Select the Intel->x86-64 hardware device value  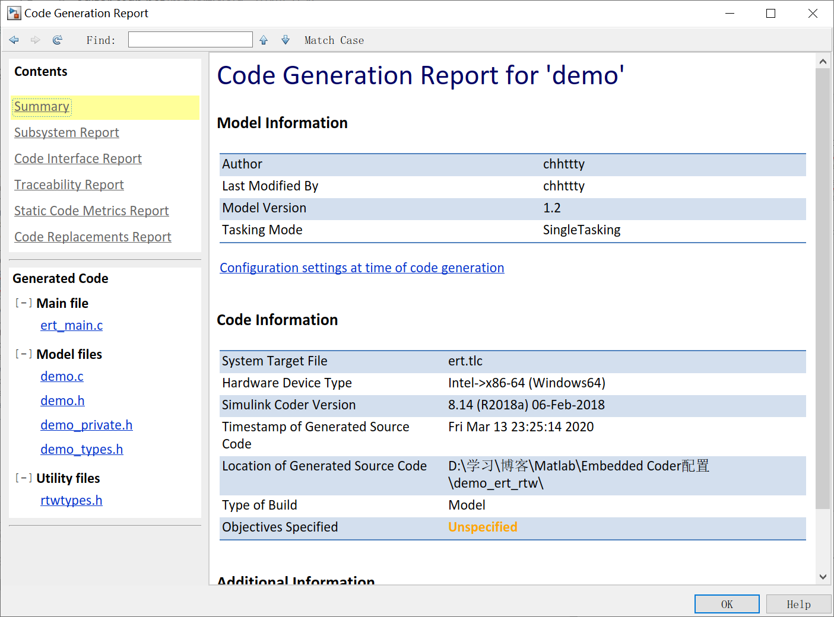point(527,383)
